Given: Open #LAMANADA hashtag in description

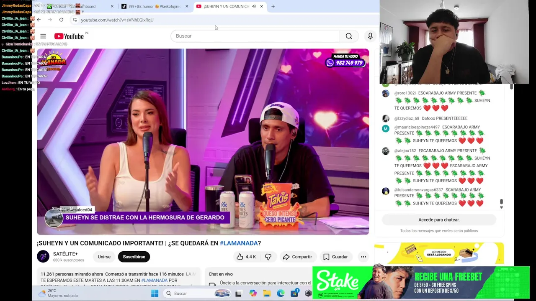Looking at the screenshot, I should [x=154, y=280].
